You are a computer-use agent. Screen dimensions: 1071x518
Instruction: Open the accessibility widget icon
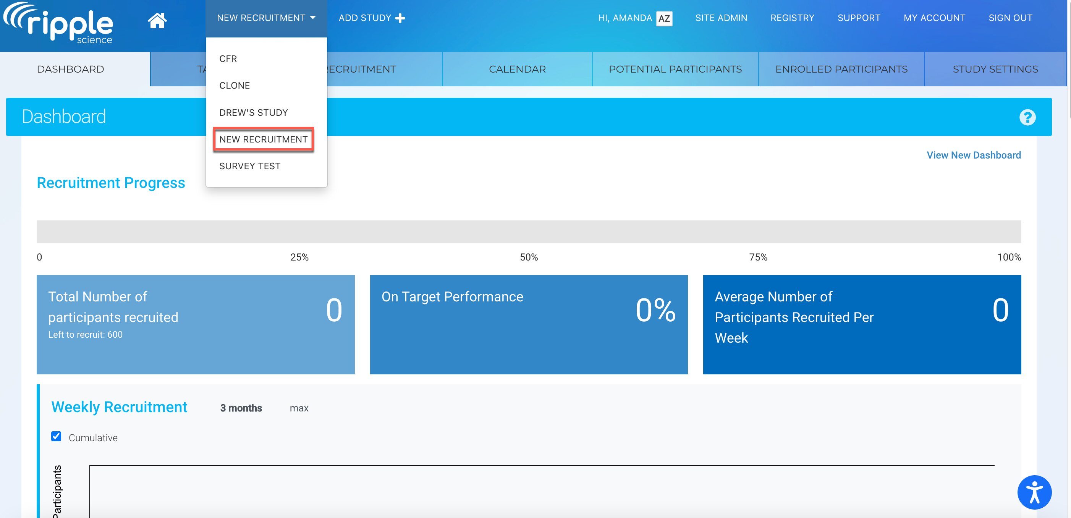(x=1034, y=492)
